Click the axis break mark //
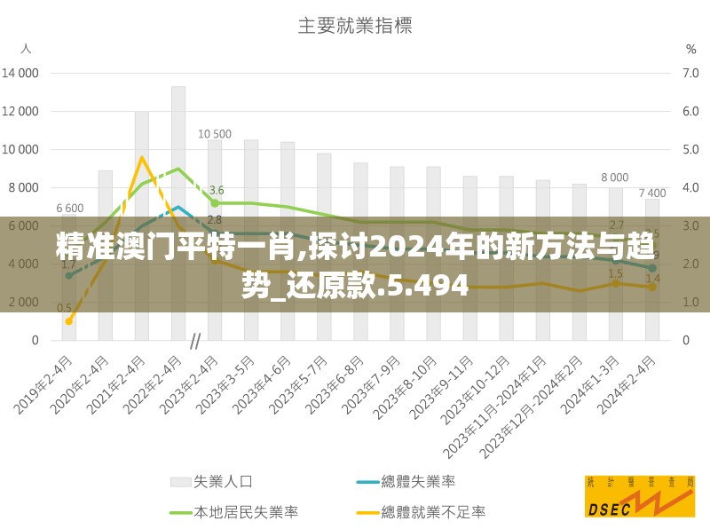Screen dimensions: 710x529 (x=195, y=341)
